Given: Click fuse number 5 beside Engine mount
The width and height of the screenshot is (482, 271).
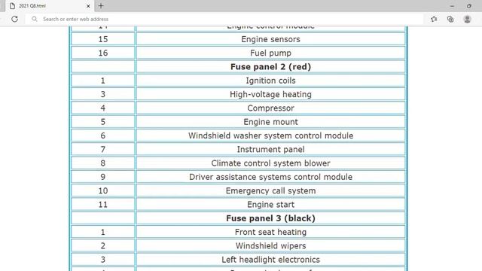Looking at the screenshot, I should pos(103,122).
